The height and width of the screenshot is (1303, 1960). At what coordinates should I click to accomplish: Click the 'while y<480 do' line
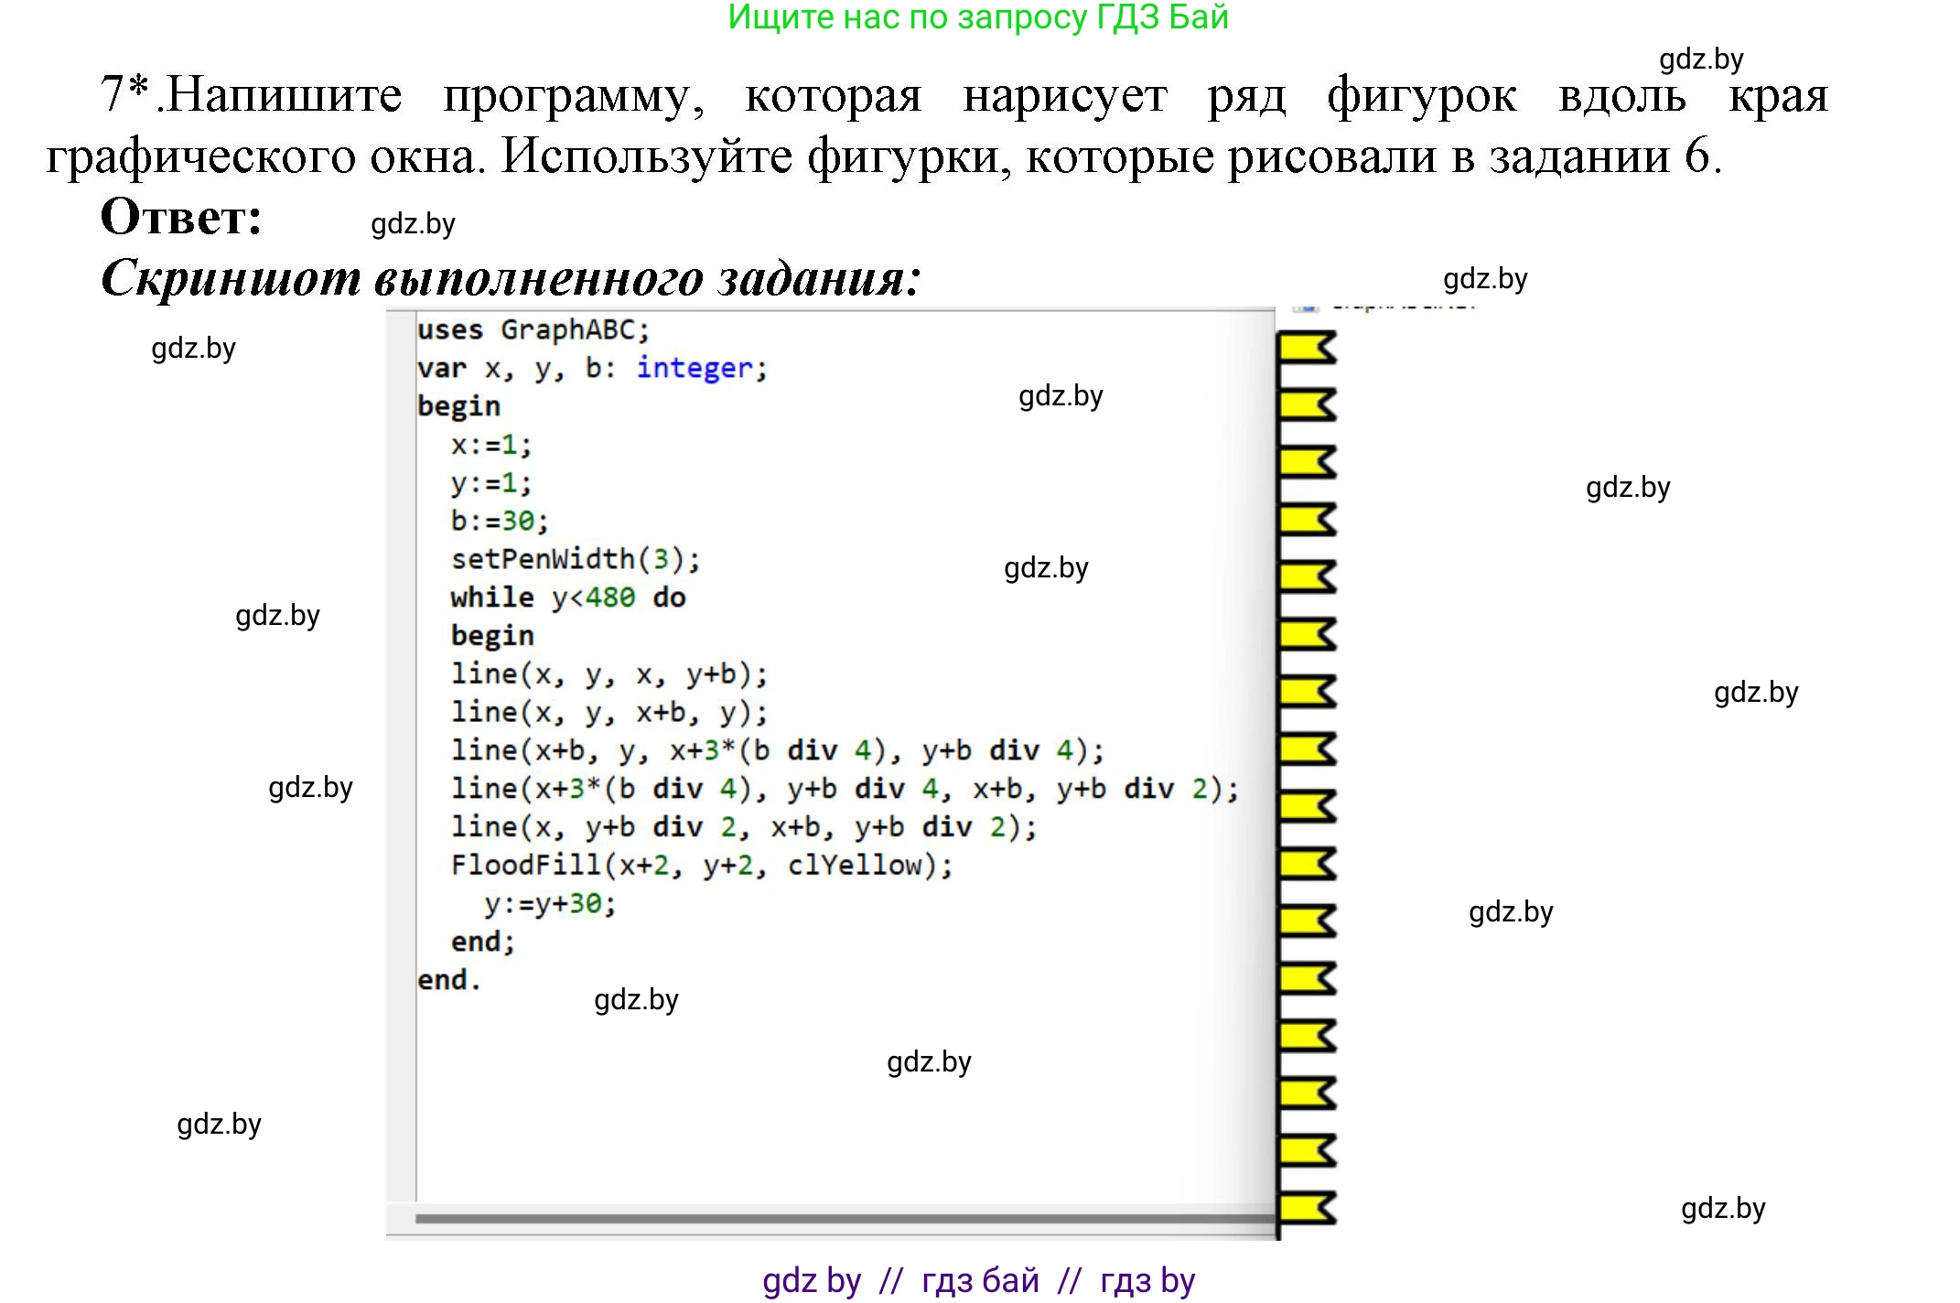567,598
